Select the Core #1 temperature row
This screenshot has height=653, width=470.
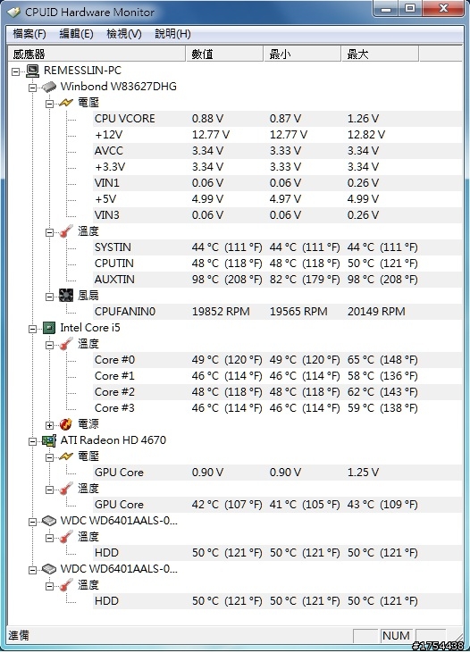[x=277, y=376]
